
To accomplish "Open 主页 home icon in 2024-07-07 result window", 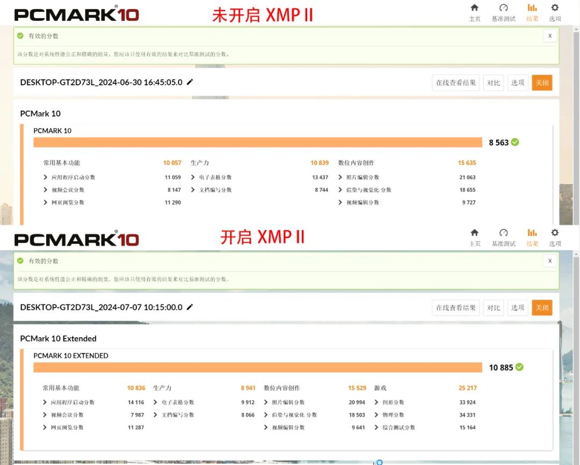I will (x=475, y=237).
